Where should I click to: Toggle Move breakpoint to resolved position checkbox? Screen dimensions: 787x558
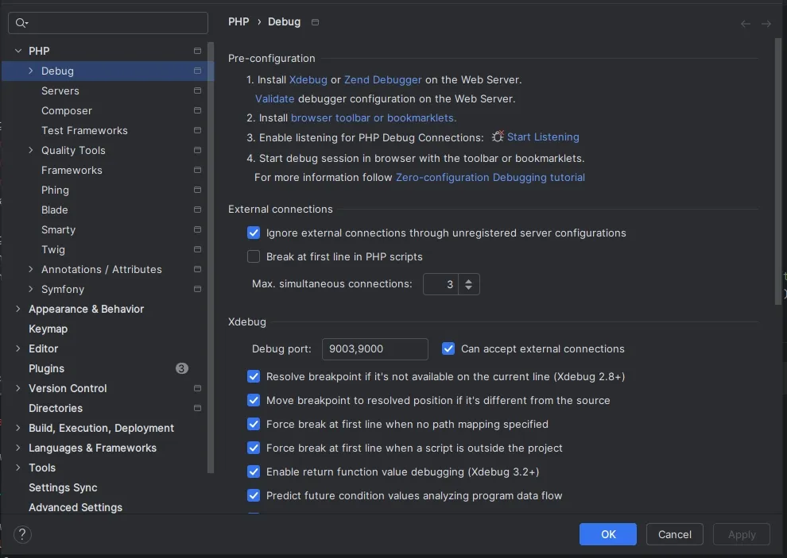point(254,400)
